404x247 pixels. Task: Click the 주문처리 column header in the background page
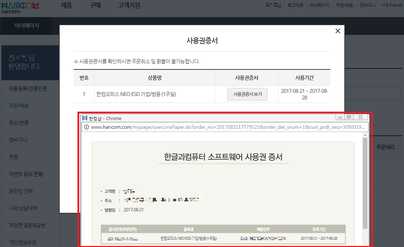pos(386,147)
